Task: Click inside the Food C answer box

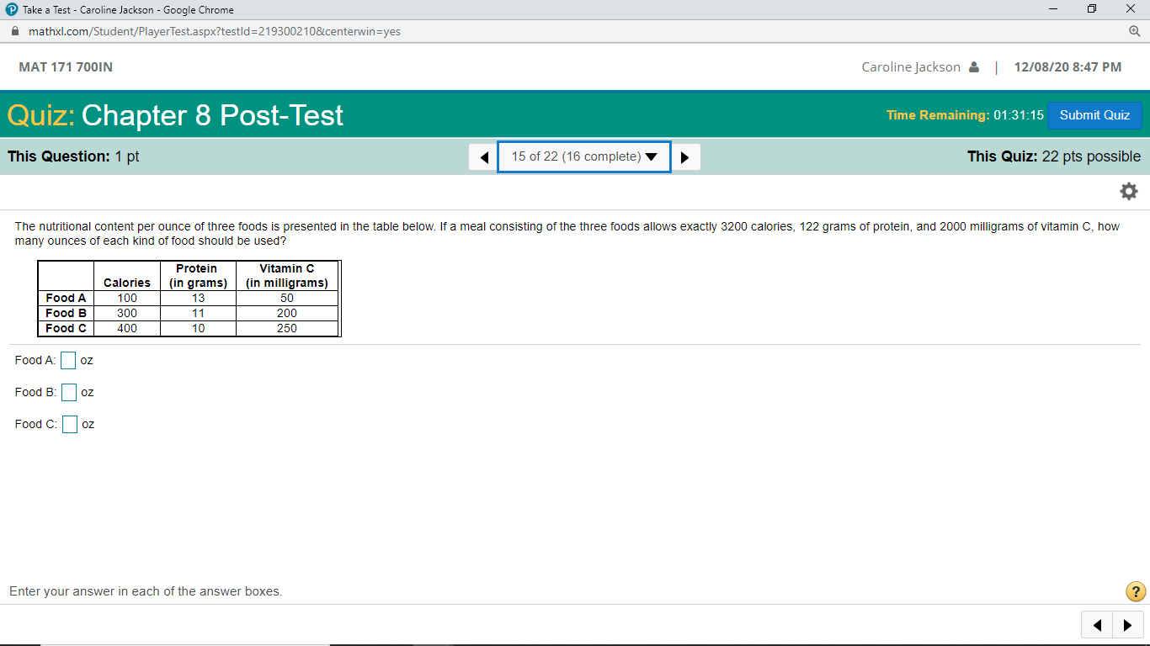Action: [x=70, y=424]
